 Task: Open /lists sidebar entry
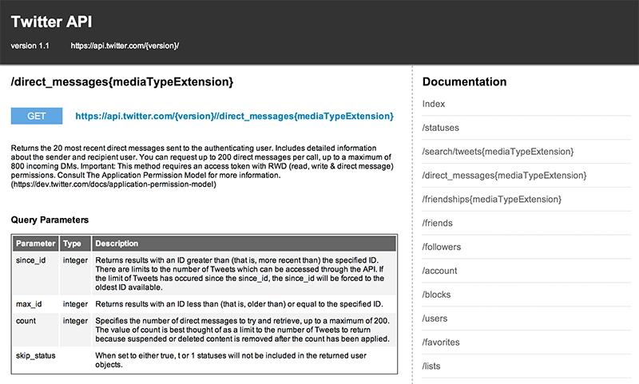[x=431, y=366]
